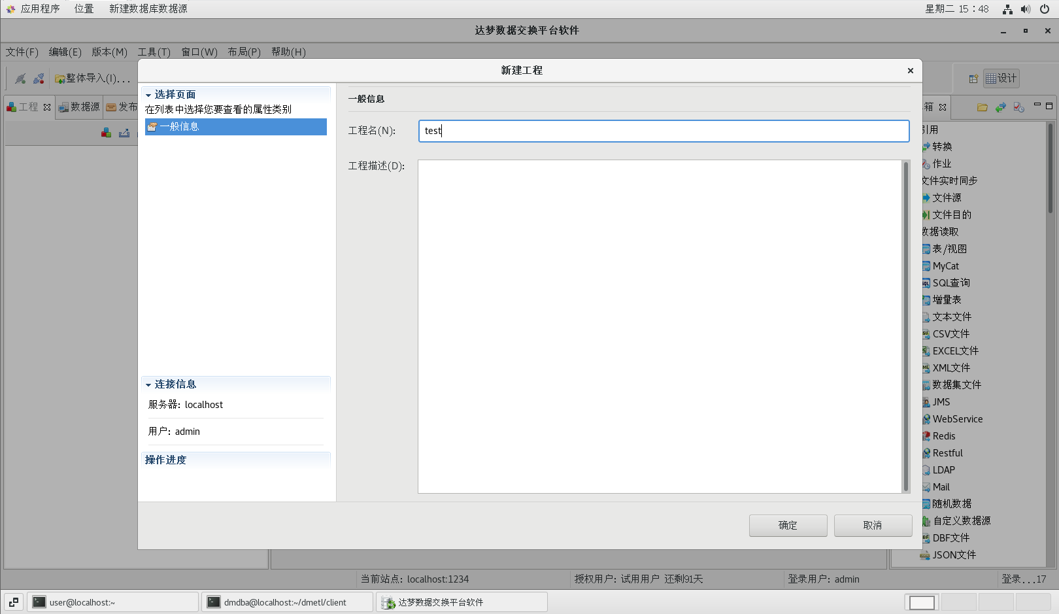This screenshot has height=614, width=1059.
Task: Collapse the 连接信息 section
Action: pos(148,384)
